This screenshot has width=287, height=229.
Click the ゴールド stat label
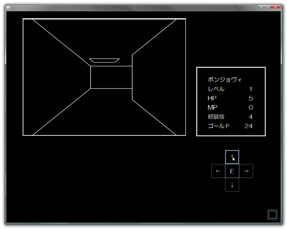click(x=219, y=126)
